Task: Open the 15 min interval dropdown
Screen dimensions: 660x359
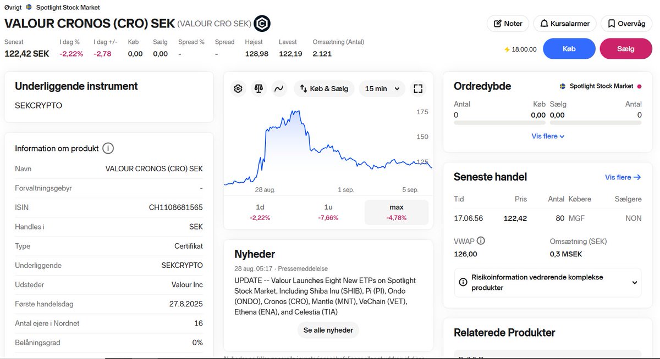Action: (382, 88)
